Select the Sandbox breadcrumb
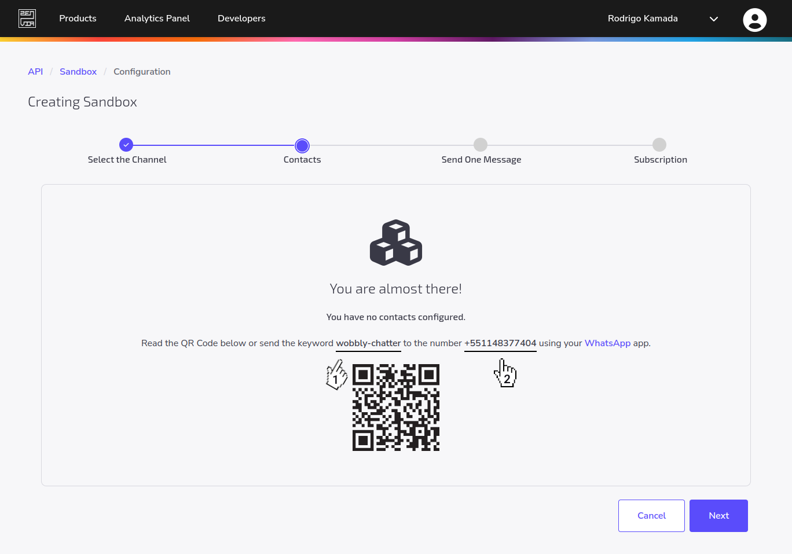The height and width of the screenshot is (554, 792). click(78, 71)
